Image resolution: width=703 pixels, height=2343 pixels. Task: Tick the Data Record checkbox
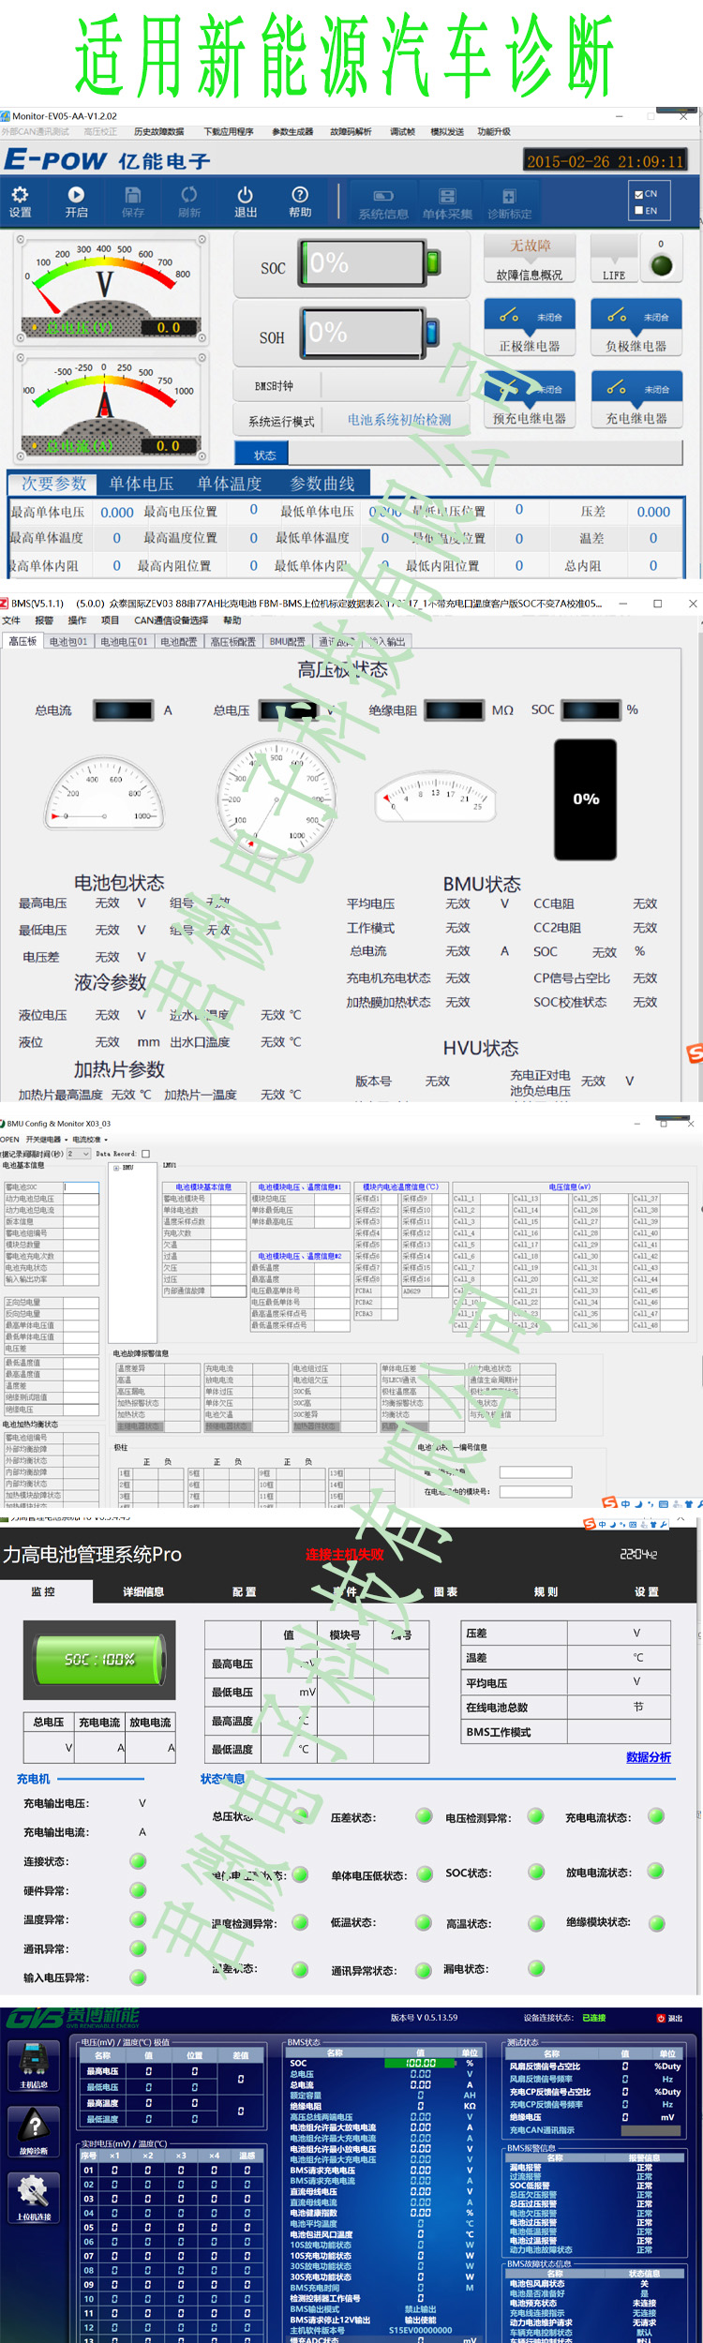[145, 1154]
